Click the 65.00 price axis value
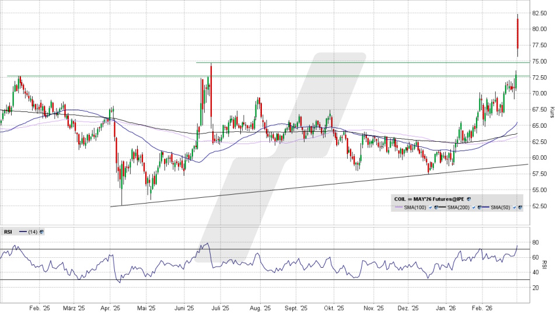This screenshot has height=315, width=560. (x=539, y=126)
